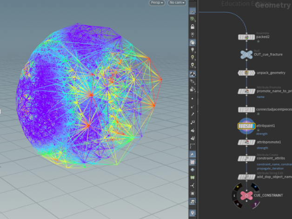
Task: Select the headlight-only lighting bulb icon
Action: [x=192, y=34]
